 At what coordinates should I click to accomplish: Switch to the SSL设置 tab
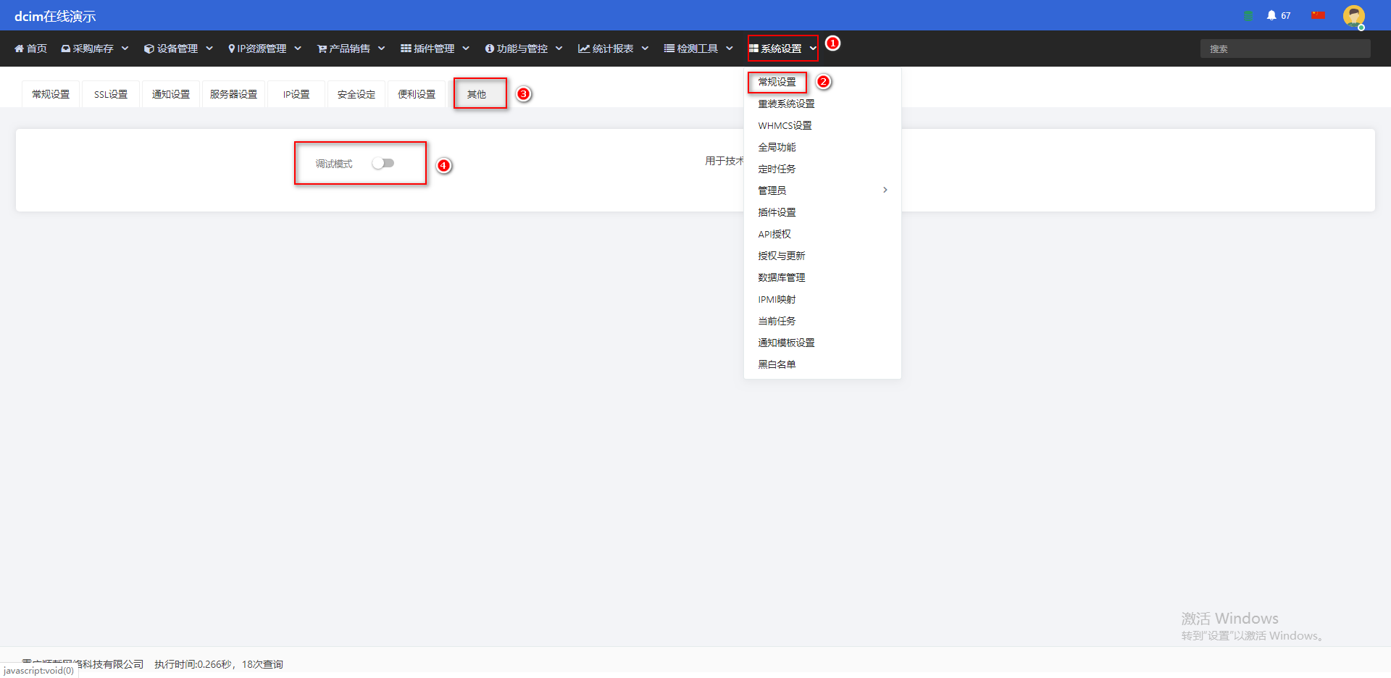pyautogui.click(x=111, y=94)
